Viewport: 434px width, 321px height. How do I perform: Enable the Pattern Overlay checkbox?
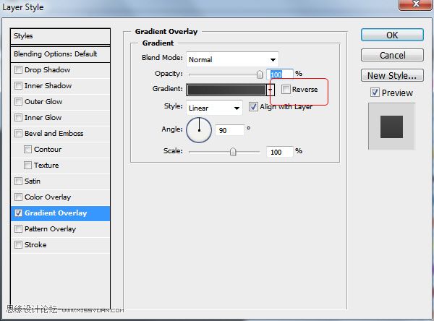18,229
